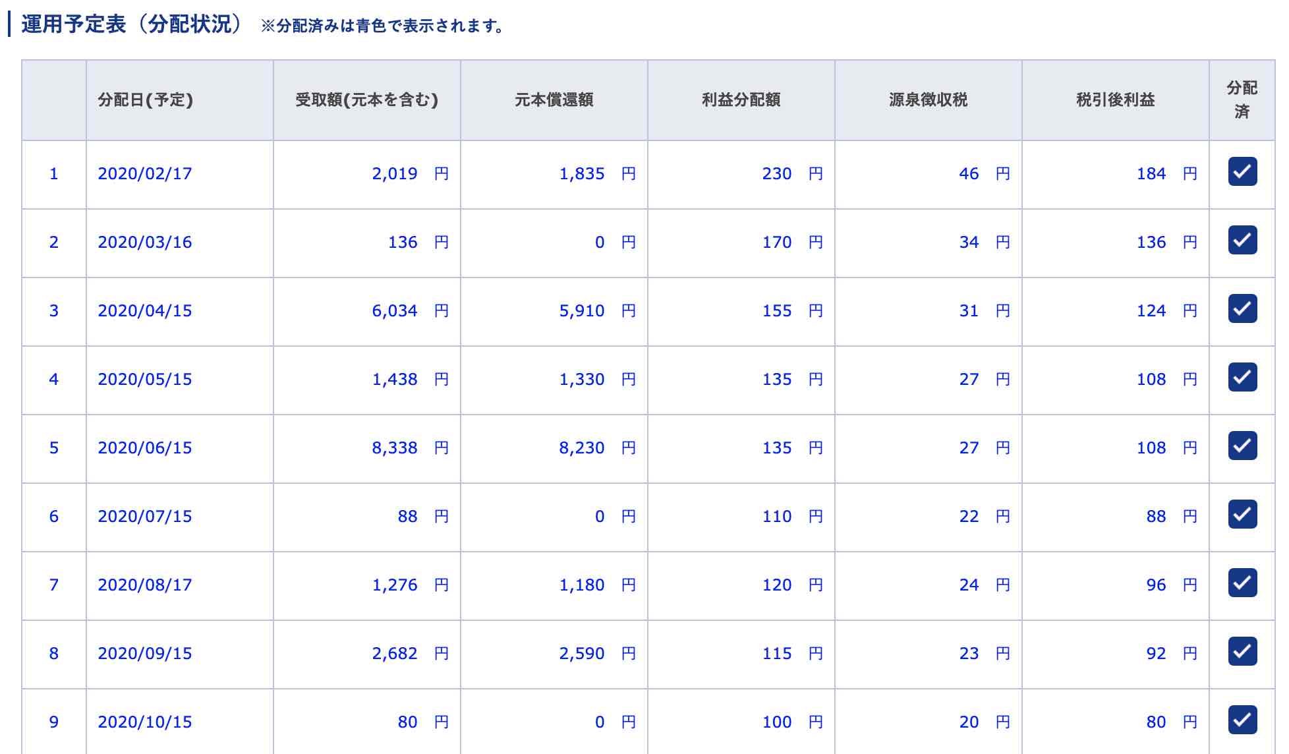Click the received amount 2,682 円
This screenshot has height=754, width=1289.
(x=410, y=653)
